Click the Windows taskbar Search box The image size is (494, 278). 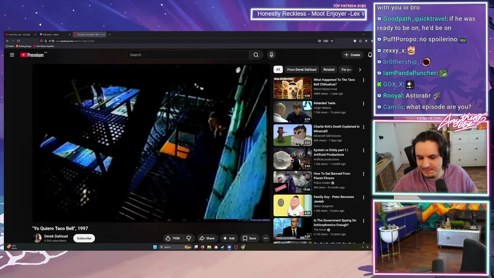click(x=176, y=247)
